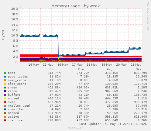Click the red swap legend swatch
This screenshot has width=151, height=131.
(5, 102)
